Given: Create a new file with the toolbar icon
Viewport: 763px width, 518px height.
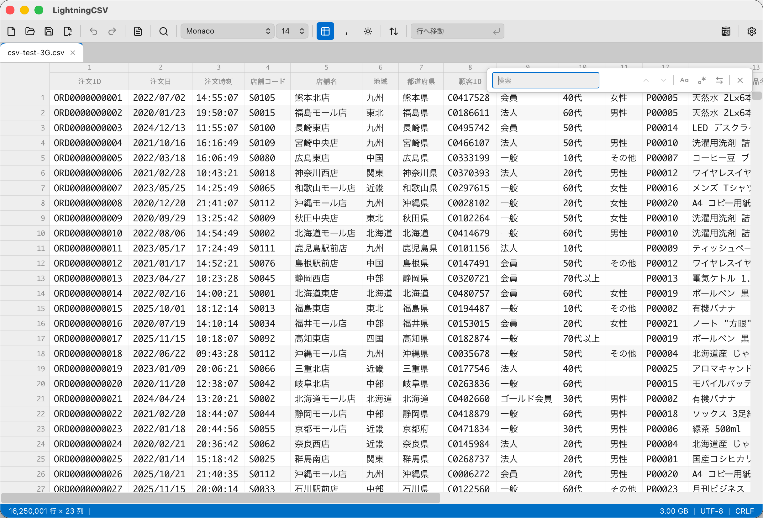Looking at the screenshot, I should pyautogui.click(x=12, y=31).
